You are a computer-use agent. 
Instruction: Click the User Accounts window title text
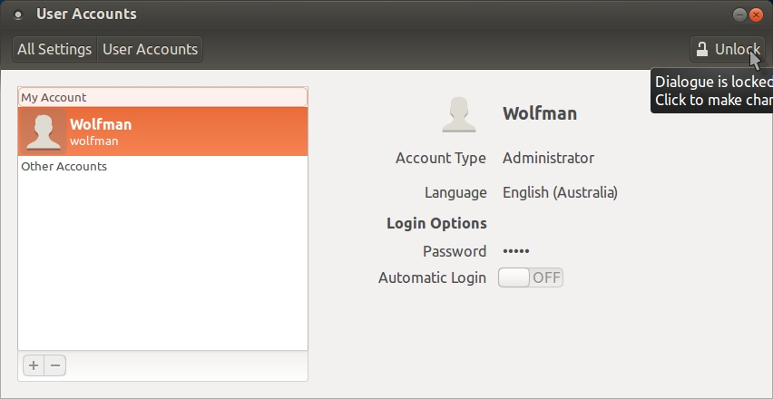point(86,15)
